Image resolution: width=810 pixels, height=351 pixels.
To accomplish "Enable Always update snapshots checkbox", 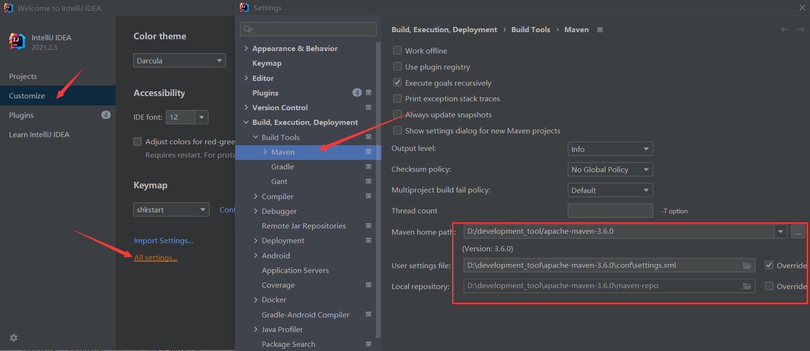I will 398,114.
